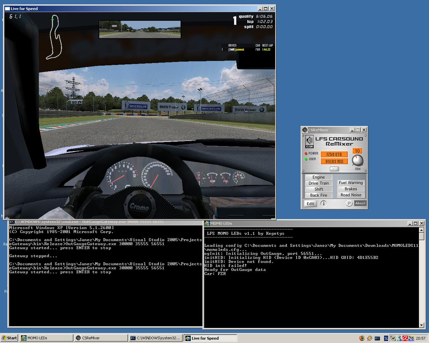Switch to the CSReMixer taskbar item
Viewport: 429px width, 343px height.
[x=101, y=338]
